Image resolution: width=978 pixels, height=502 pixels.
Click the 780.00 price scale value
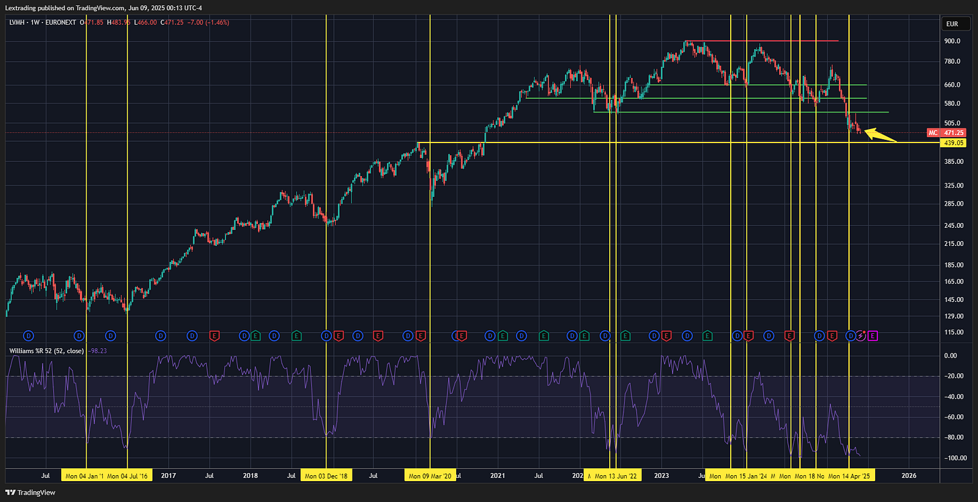[x=952, y=62]
